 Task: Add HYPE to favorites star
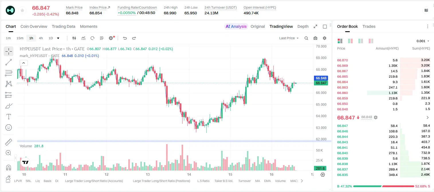pos(22,10)
